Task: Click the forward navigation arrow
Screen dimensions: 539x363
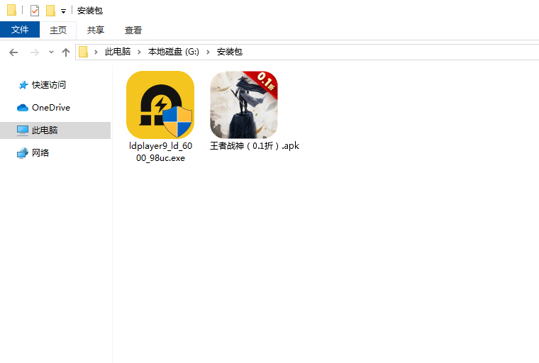Action: pos(34,52)
